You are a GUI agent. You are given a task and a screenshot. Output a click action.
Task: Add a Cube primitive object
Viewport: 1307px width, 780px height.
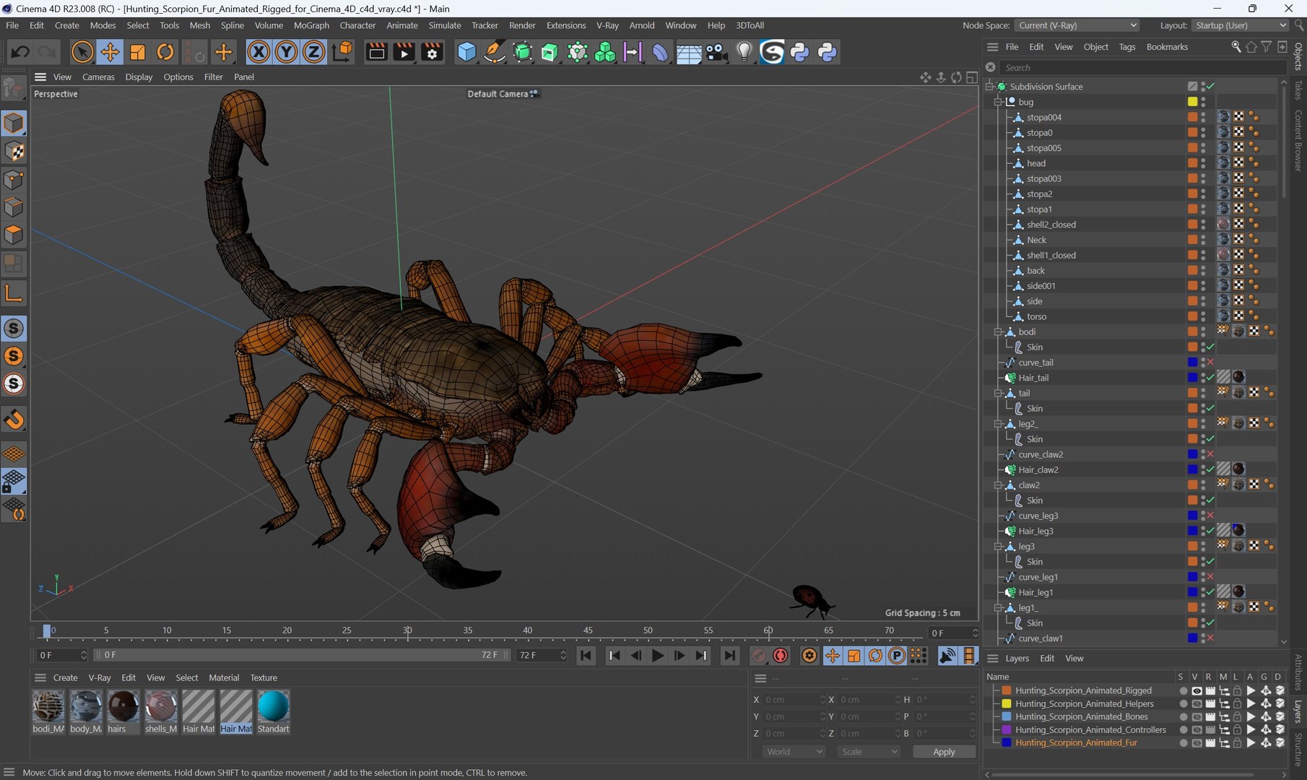(466, 52)
